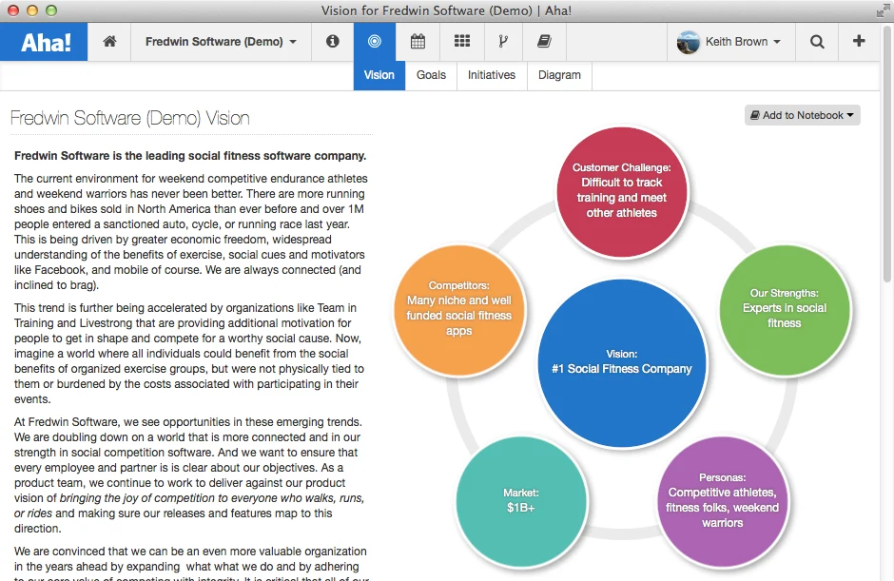Switch to the Diagram tab
The height and width of the screenshot is (581, 894).
point(559,75)
